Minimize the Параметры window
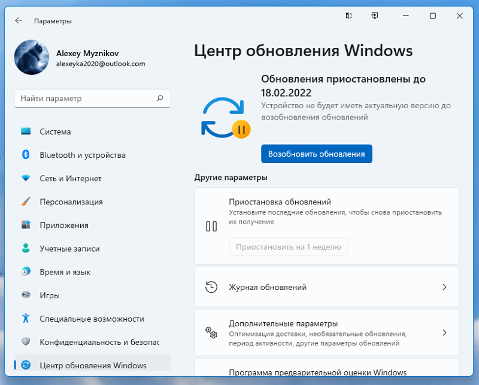The width and height of the screenshot is (479, 385). coord(406,16)
